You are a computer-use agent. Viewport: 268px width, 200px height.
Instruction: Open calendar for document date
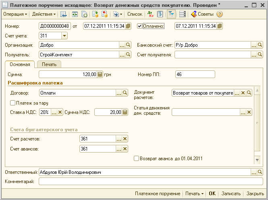(x=128, y=26)
